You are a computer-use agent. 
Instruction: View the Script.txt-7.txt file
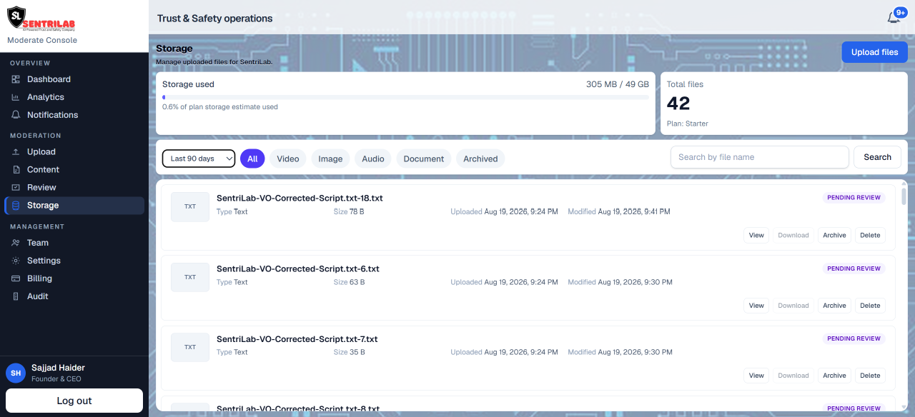click(756, 376)
